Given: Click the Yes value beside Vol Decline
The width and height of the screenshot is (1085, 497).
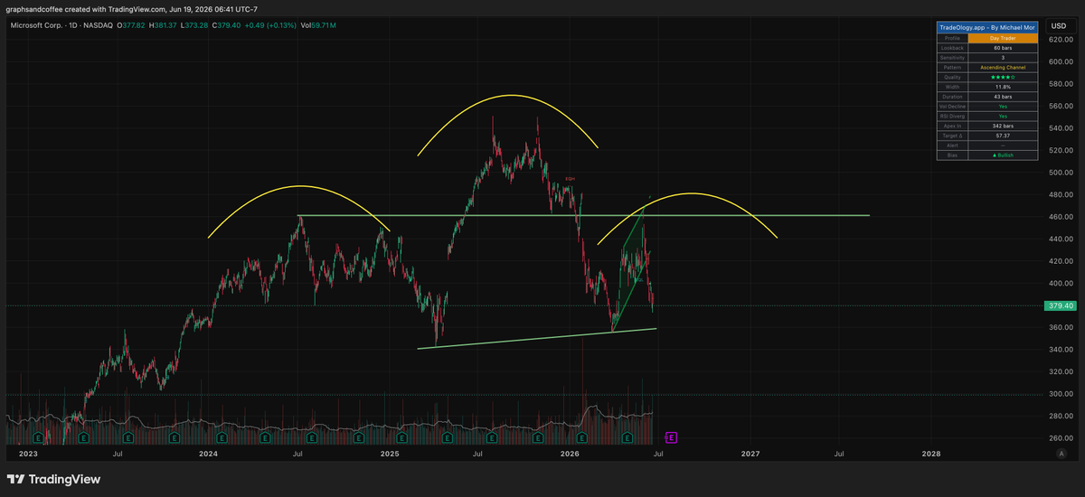Looking at the screenshot, I should (1003, 107).
